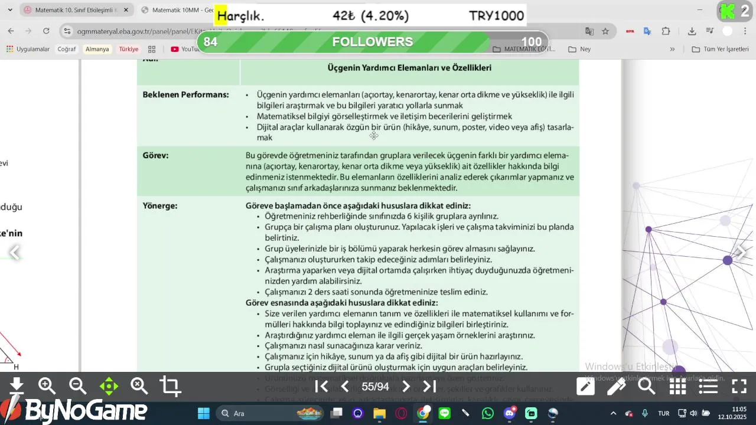Open File Explorer from the taskbar
Image resolution: width=756 pixels, height=425 pixels.
coord(379,413)
